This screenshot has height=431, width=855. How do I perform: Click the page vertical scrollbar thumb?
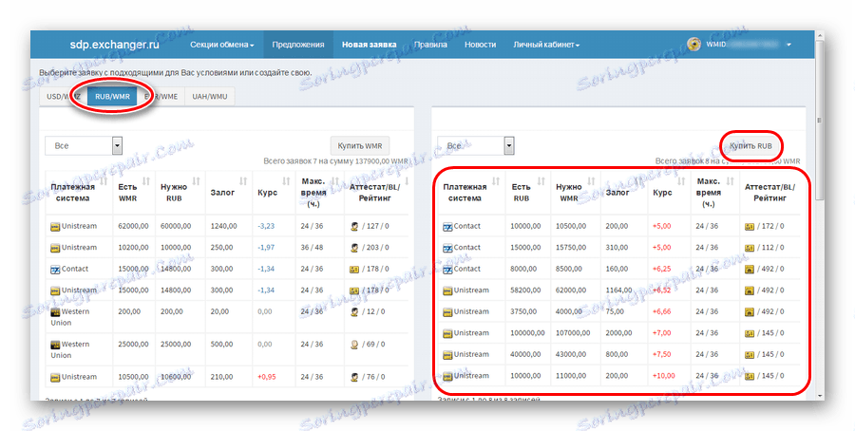click(x=820, y=120)
